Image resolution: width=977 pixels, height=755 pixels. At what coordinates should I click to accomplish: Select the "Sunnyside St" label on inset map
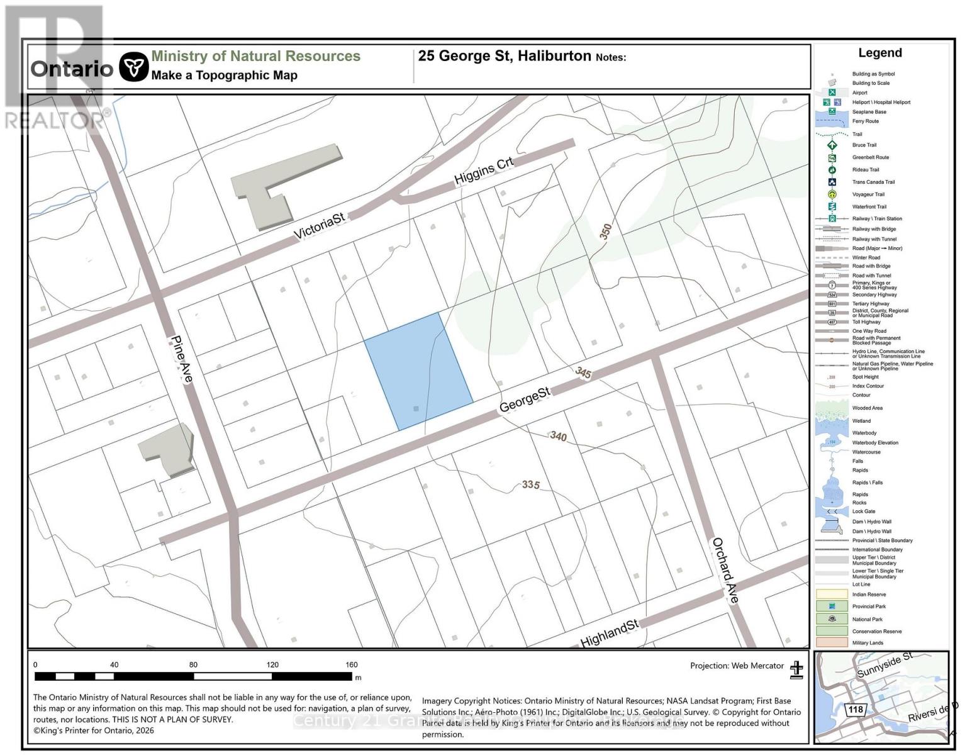[x=885, y=664]
